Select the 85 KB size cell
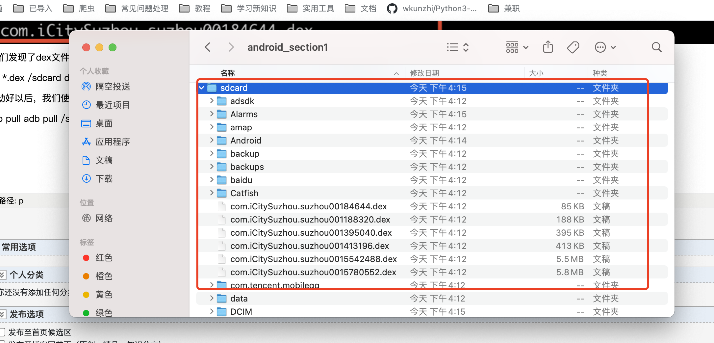The image size is (714, 343). point(572,206)
